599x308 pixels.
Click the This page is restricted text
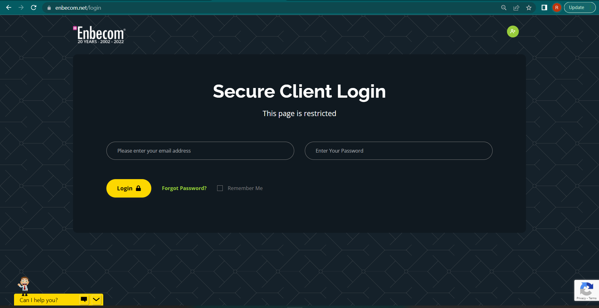pos(299,114)
